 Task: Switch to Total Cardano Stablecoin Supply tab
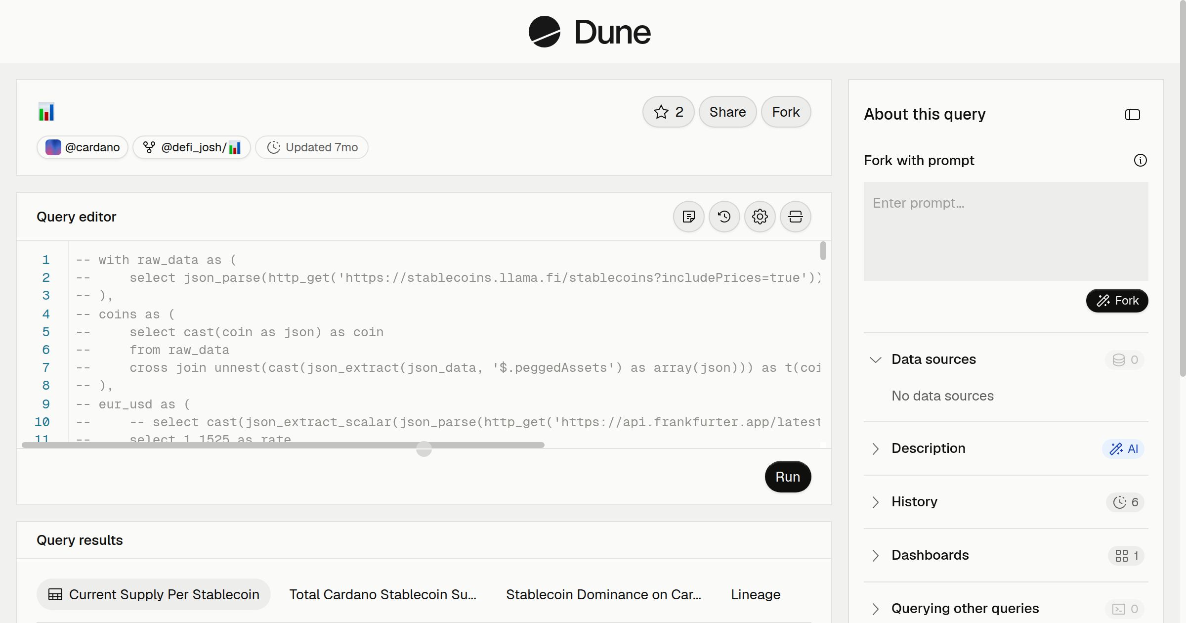383,594
